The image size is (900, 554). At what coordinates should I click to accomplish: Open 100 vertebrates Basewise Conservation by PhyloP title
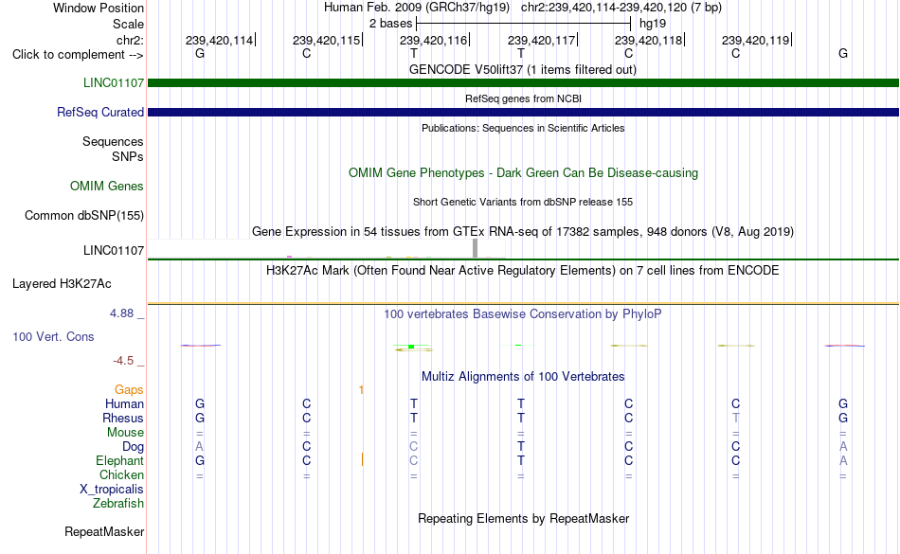(x=522, y=314)
